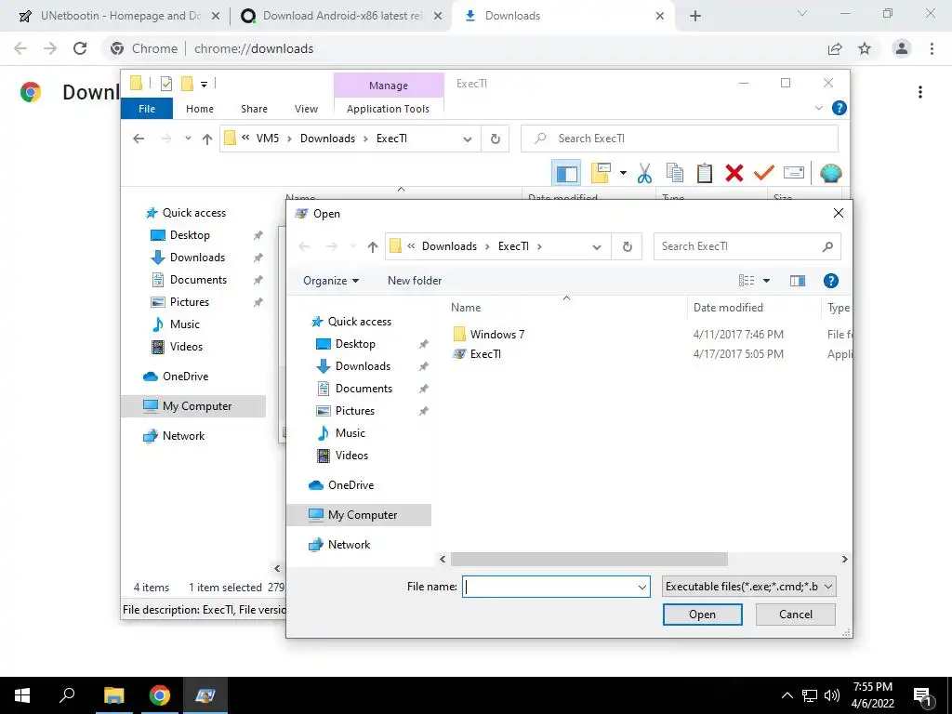Click the red X Delete icon in Explorer
The image size is (952, 714).
734,173
